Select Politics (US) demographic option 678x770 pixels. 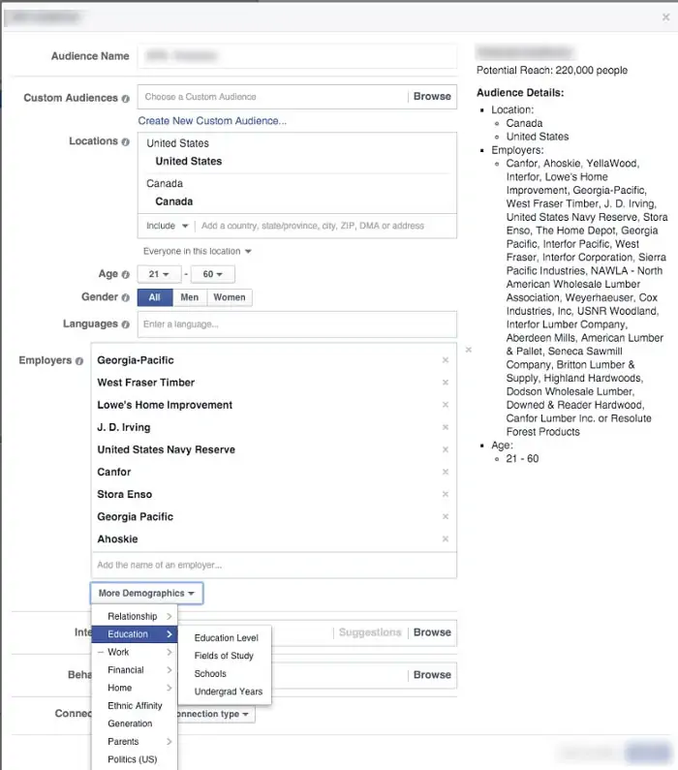[x=135, y=759]
